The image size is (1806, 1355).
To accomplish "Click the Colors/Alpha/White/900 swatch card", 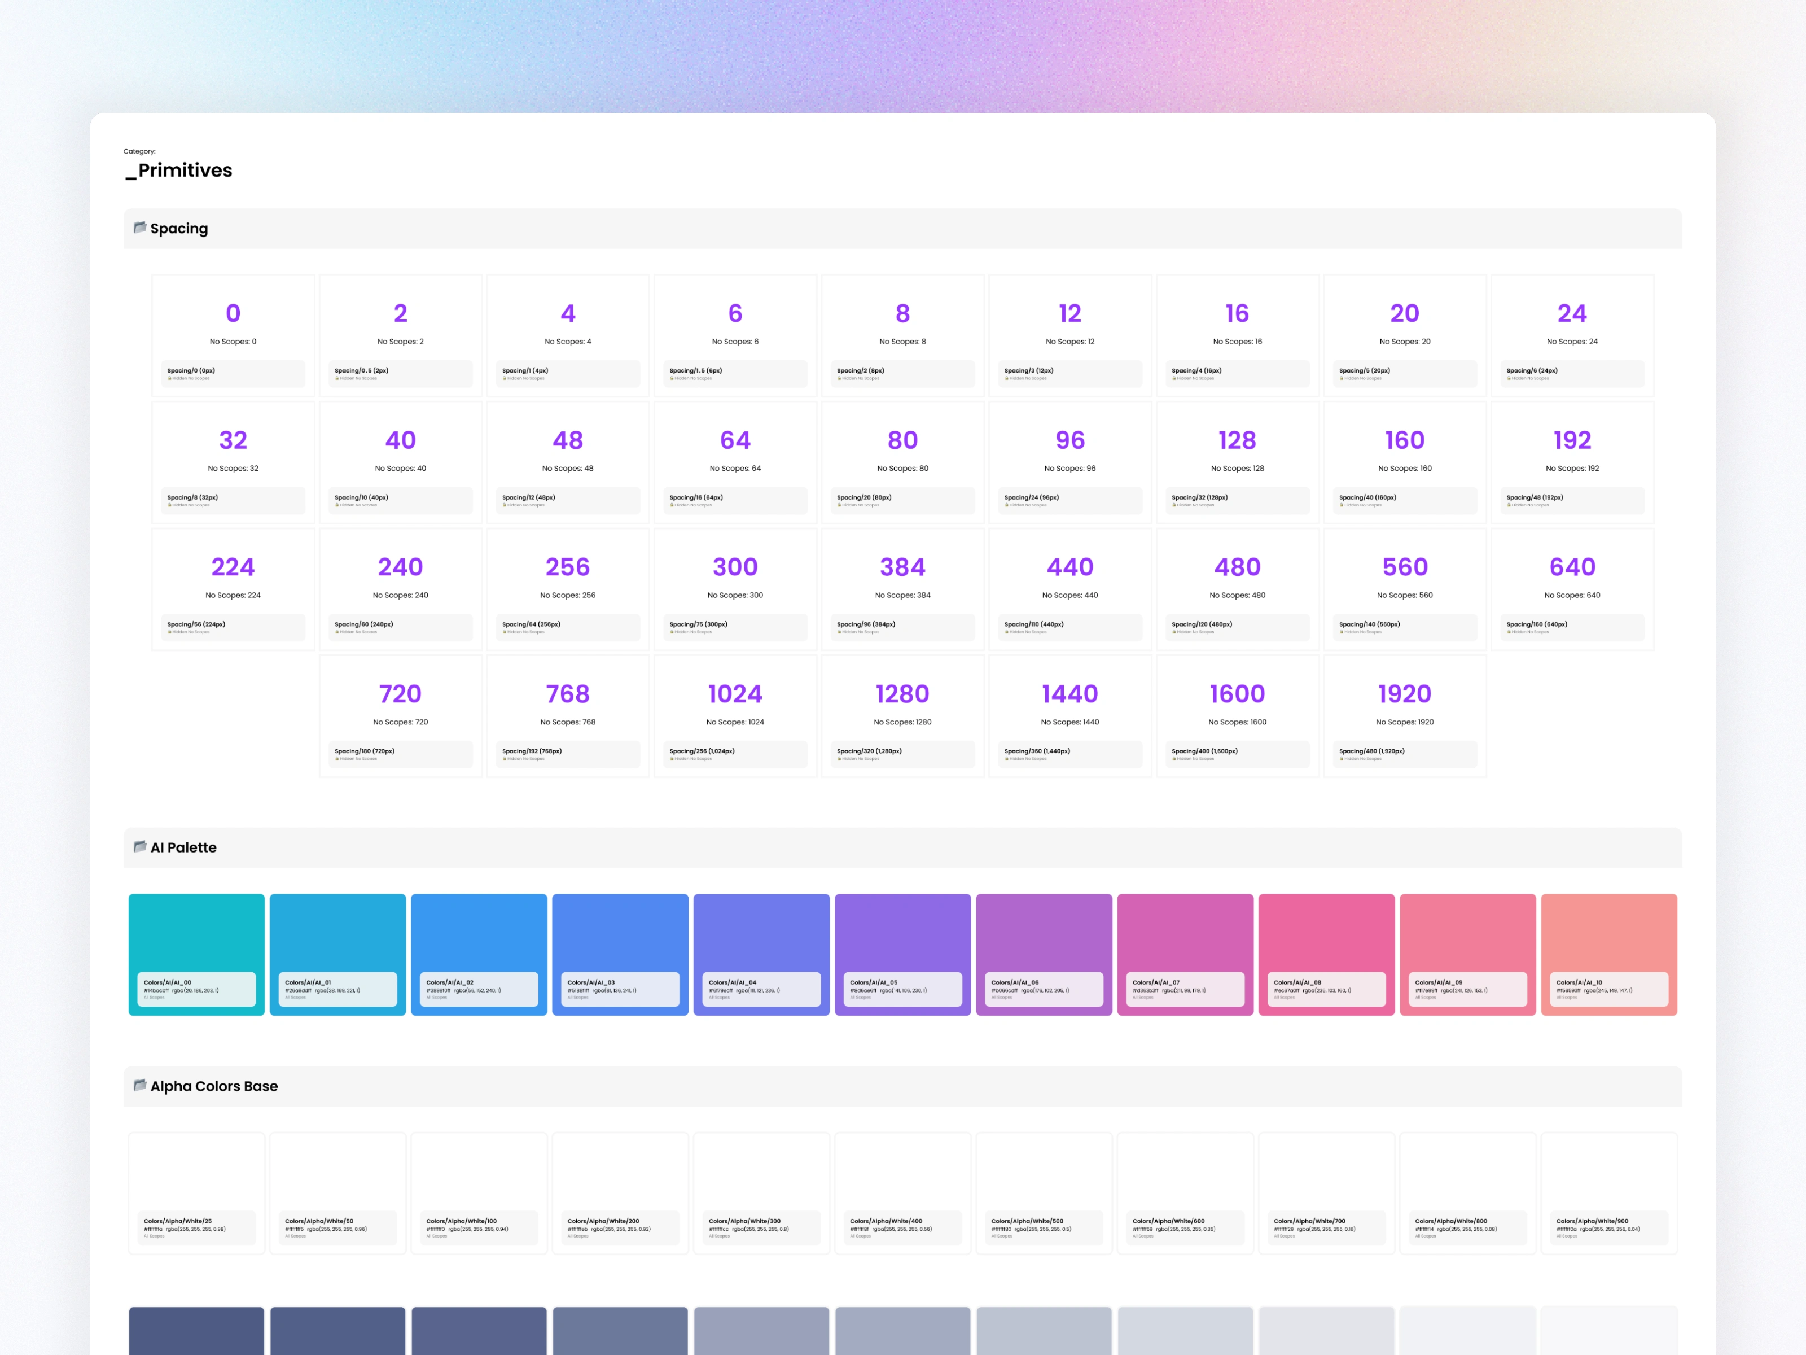I will click(1608, 1192).
